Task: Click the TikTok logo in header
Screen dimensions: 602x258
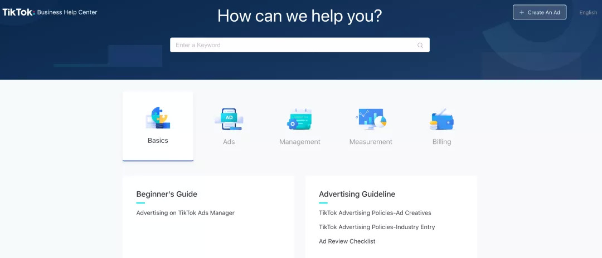Action: tap(18, 12)
